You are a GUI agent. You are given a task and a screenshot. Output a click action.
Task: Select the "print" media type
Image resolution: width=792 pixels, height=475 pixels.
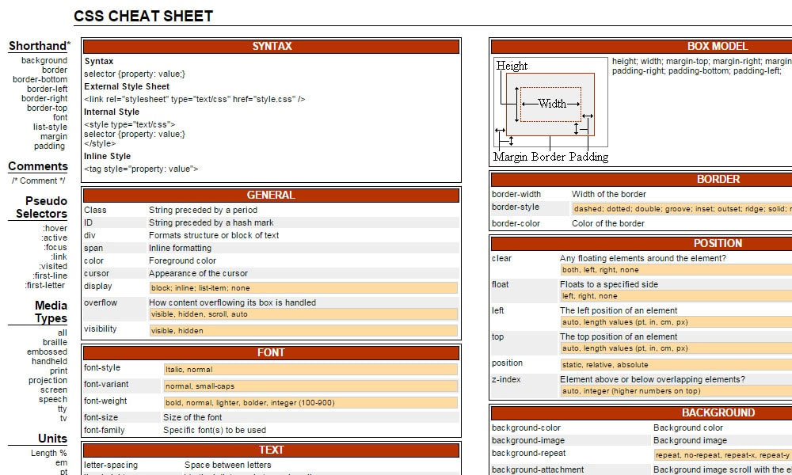(x=58, y=370)
